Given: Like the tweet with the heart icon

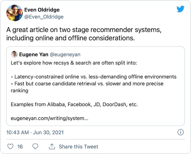Looking at the screenshot, I should coord(11,147).
